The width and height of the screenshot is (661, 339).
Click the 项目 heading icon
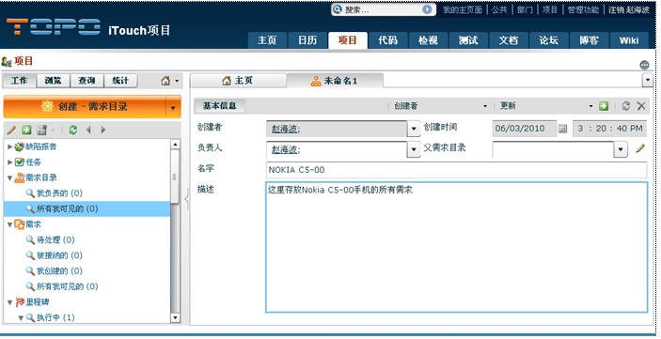pyautogui.click(x=7, y=62)
